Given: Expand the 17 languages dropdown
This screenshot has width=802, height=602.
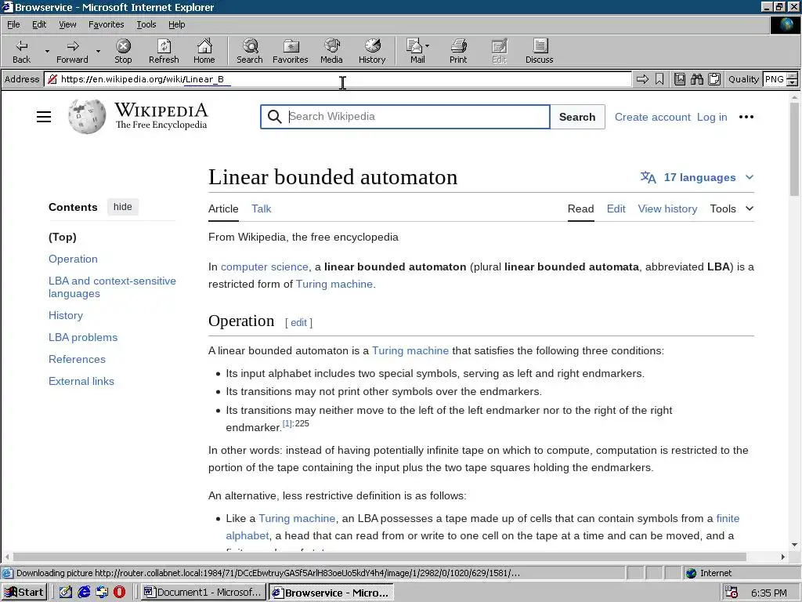Looking at the screenshot, I should click(x=697, y=177).
